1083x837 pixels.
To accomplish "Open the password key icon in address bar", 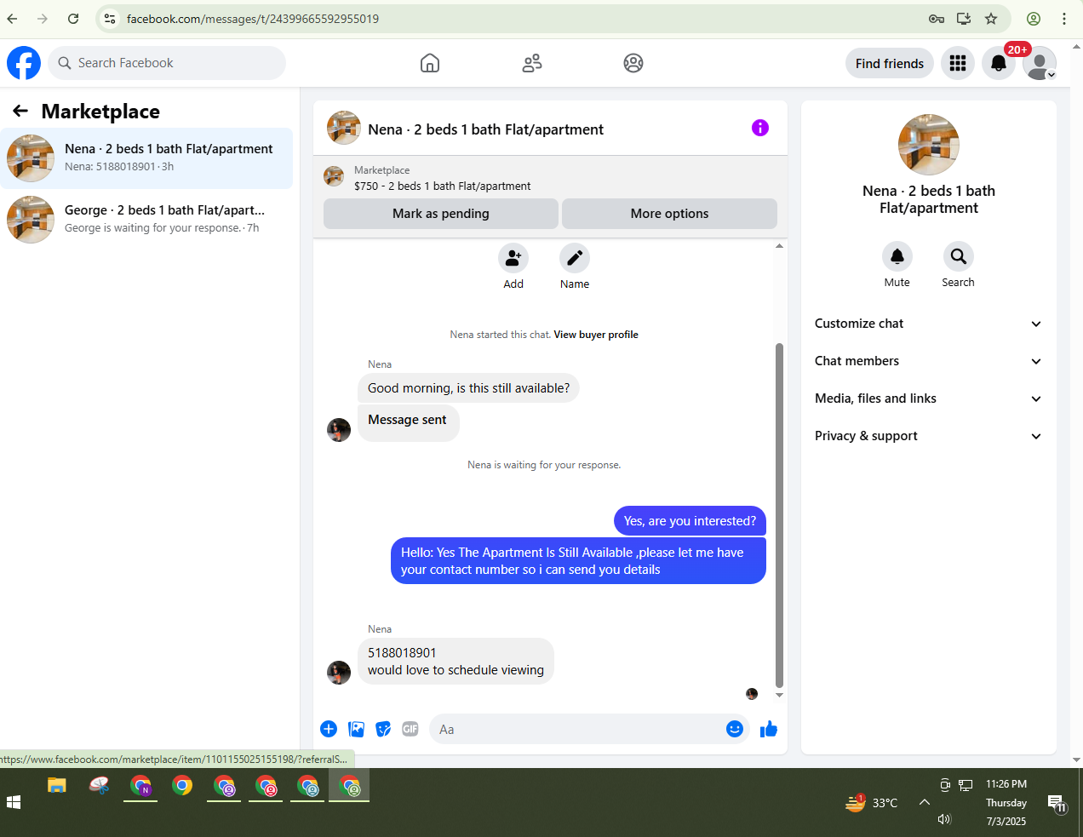I will click(937, 19).
